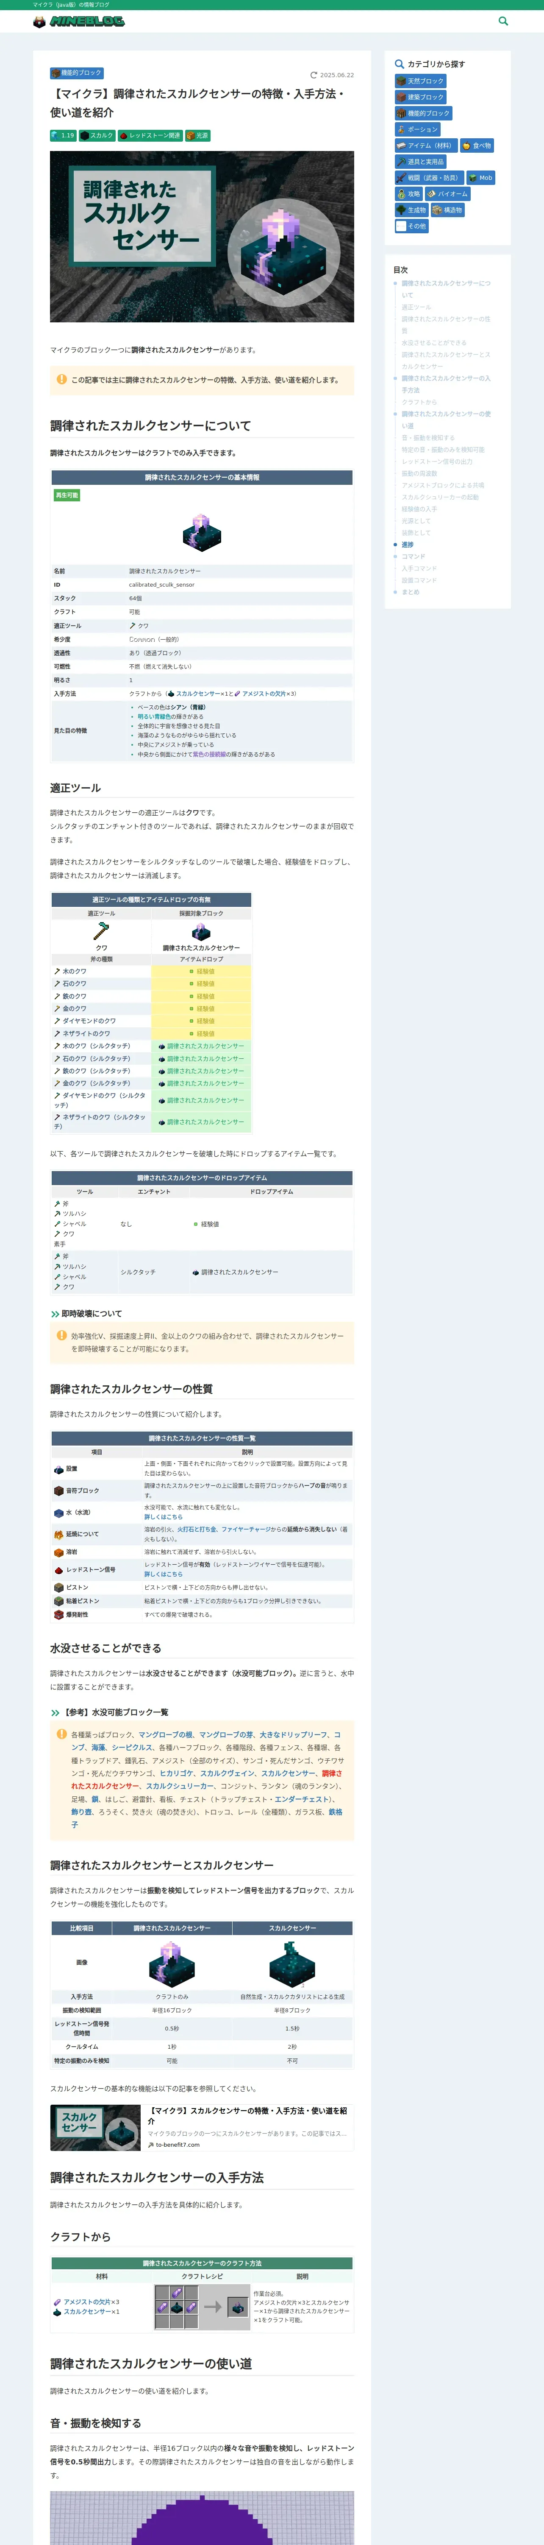Open the バイオーム category
Screen dimensions: 544x2545
[448, 194]
